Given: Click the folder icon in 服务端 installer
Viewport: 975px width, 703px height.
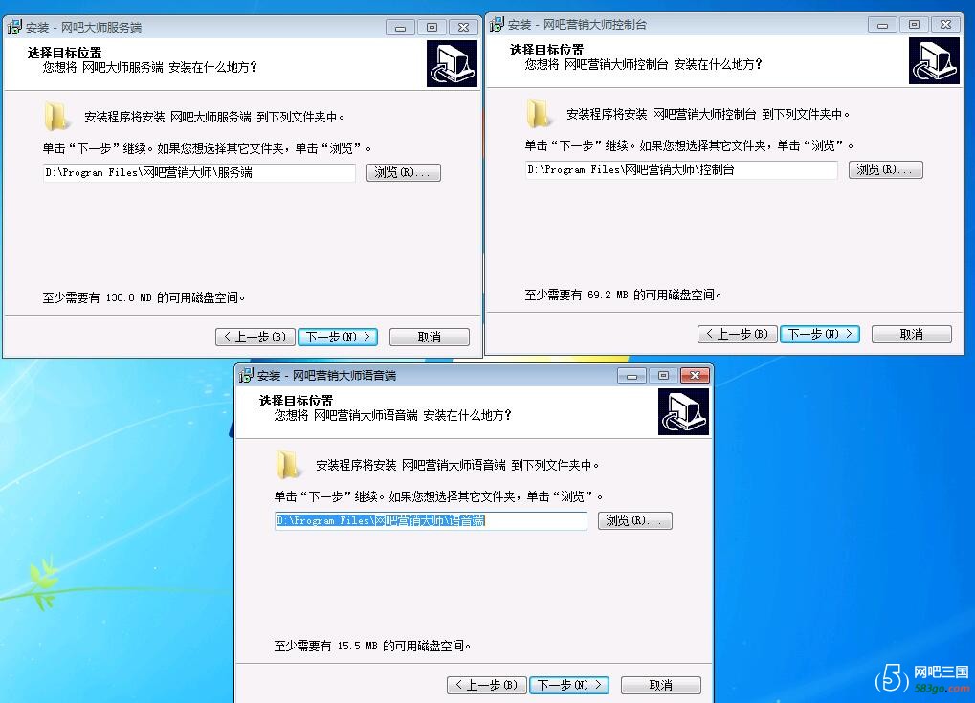Looking at the screenshot, I should [x=56, y=116].
